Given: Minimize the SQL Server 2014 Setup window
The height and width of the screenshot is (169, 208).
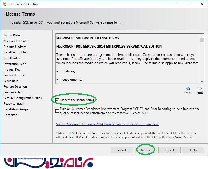Looking at the screenshot, I should (178, 4).
